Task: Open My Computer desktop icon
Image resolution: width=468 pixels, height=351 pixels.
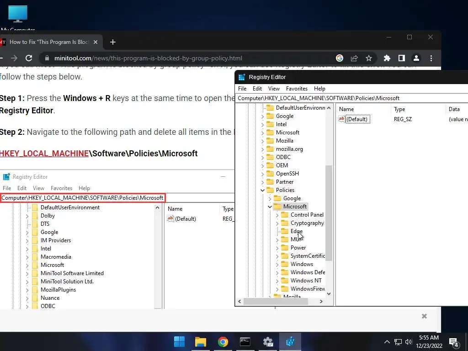Action: pyautogui.click(x=18, y=17)
